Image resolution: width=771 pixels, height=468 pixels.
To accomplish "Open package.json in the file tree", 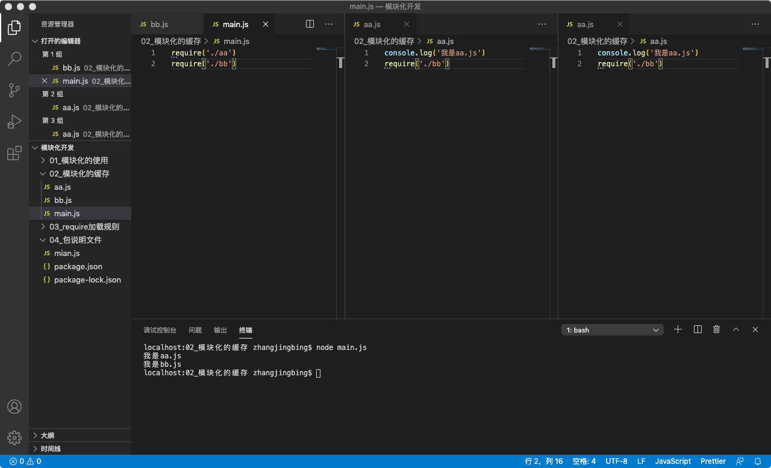I will click(x=80, y=266).
